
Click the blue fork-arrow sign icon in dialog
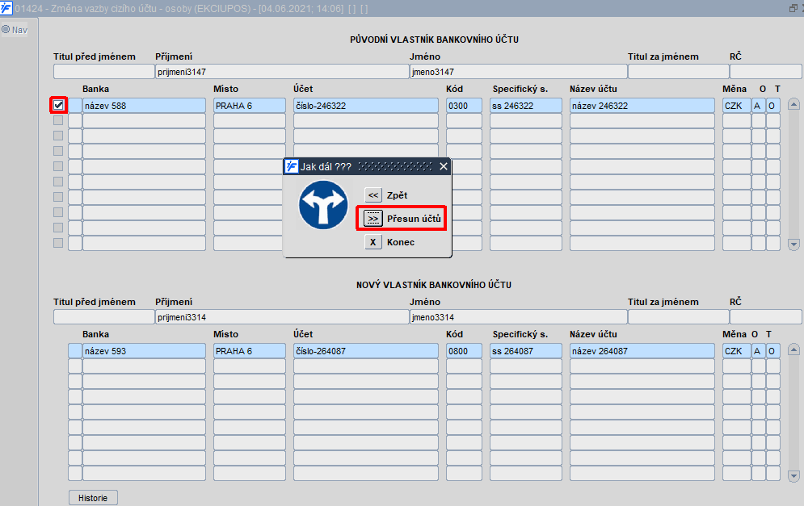[x=323, y=205]
